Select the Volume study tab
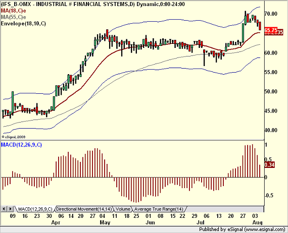The height and width of the screenshot is (233, 288). click(123, 209)
